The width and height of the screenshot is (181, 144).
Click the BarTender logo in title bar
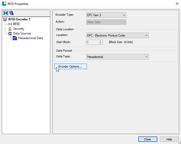pos(4,4)
